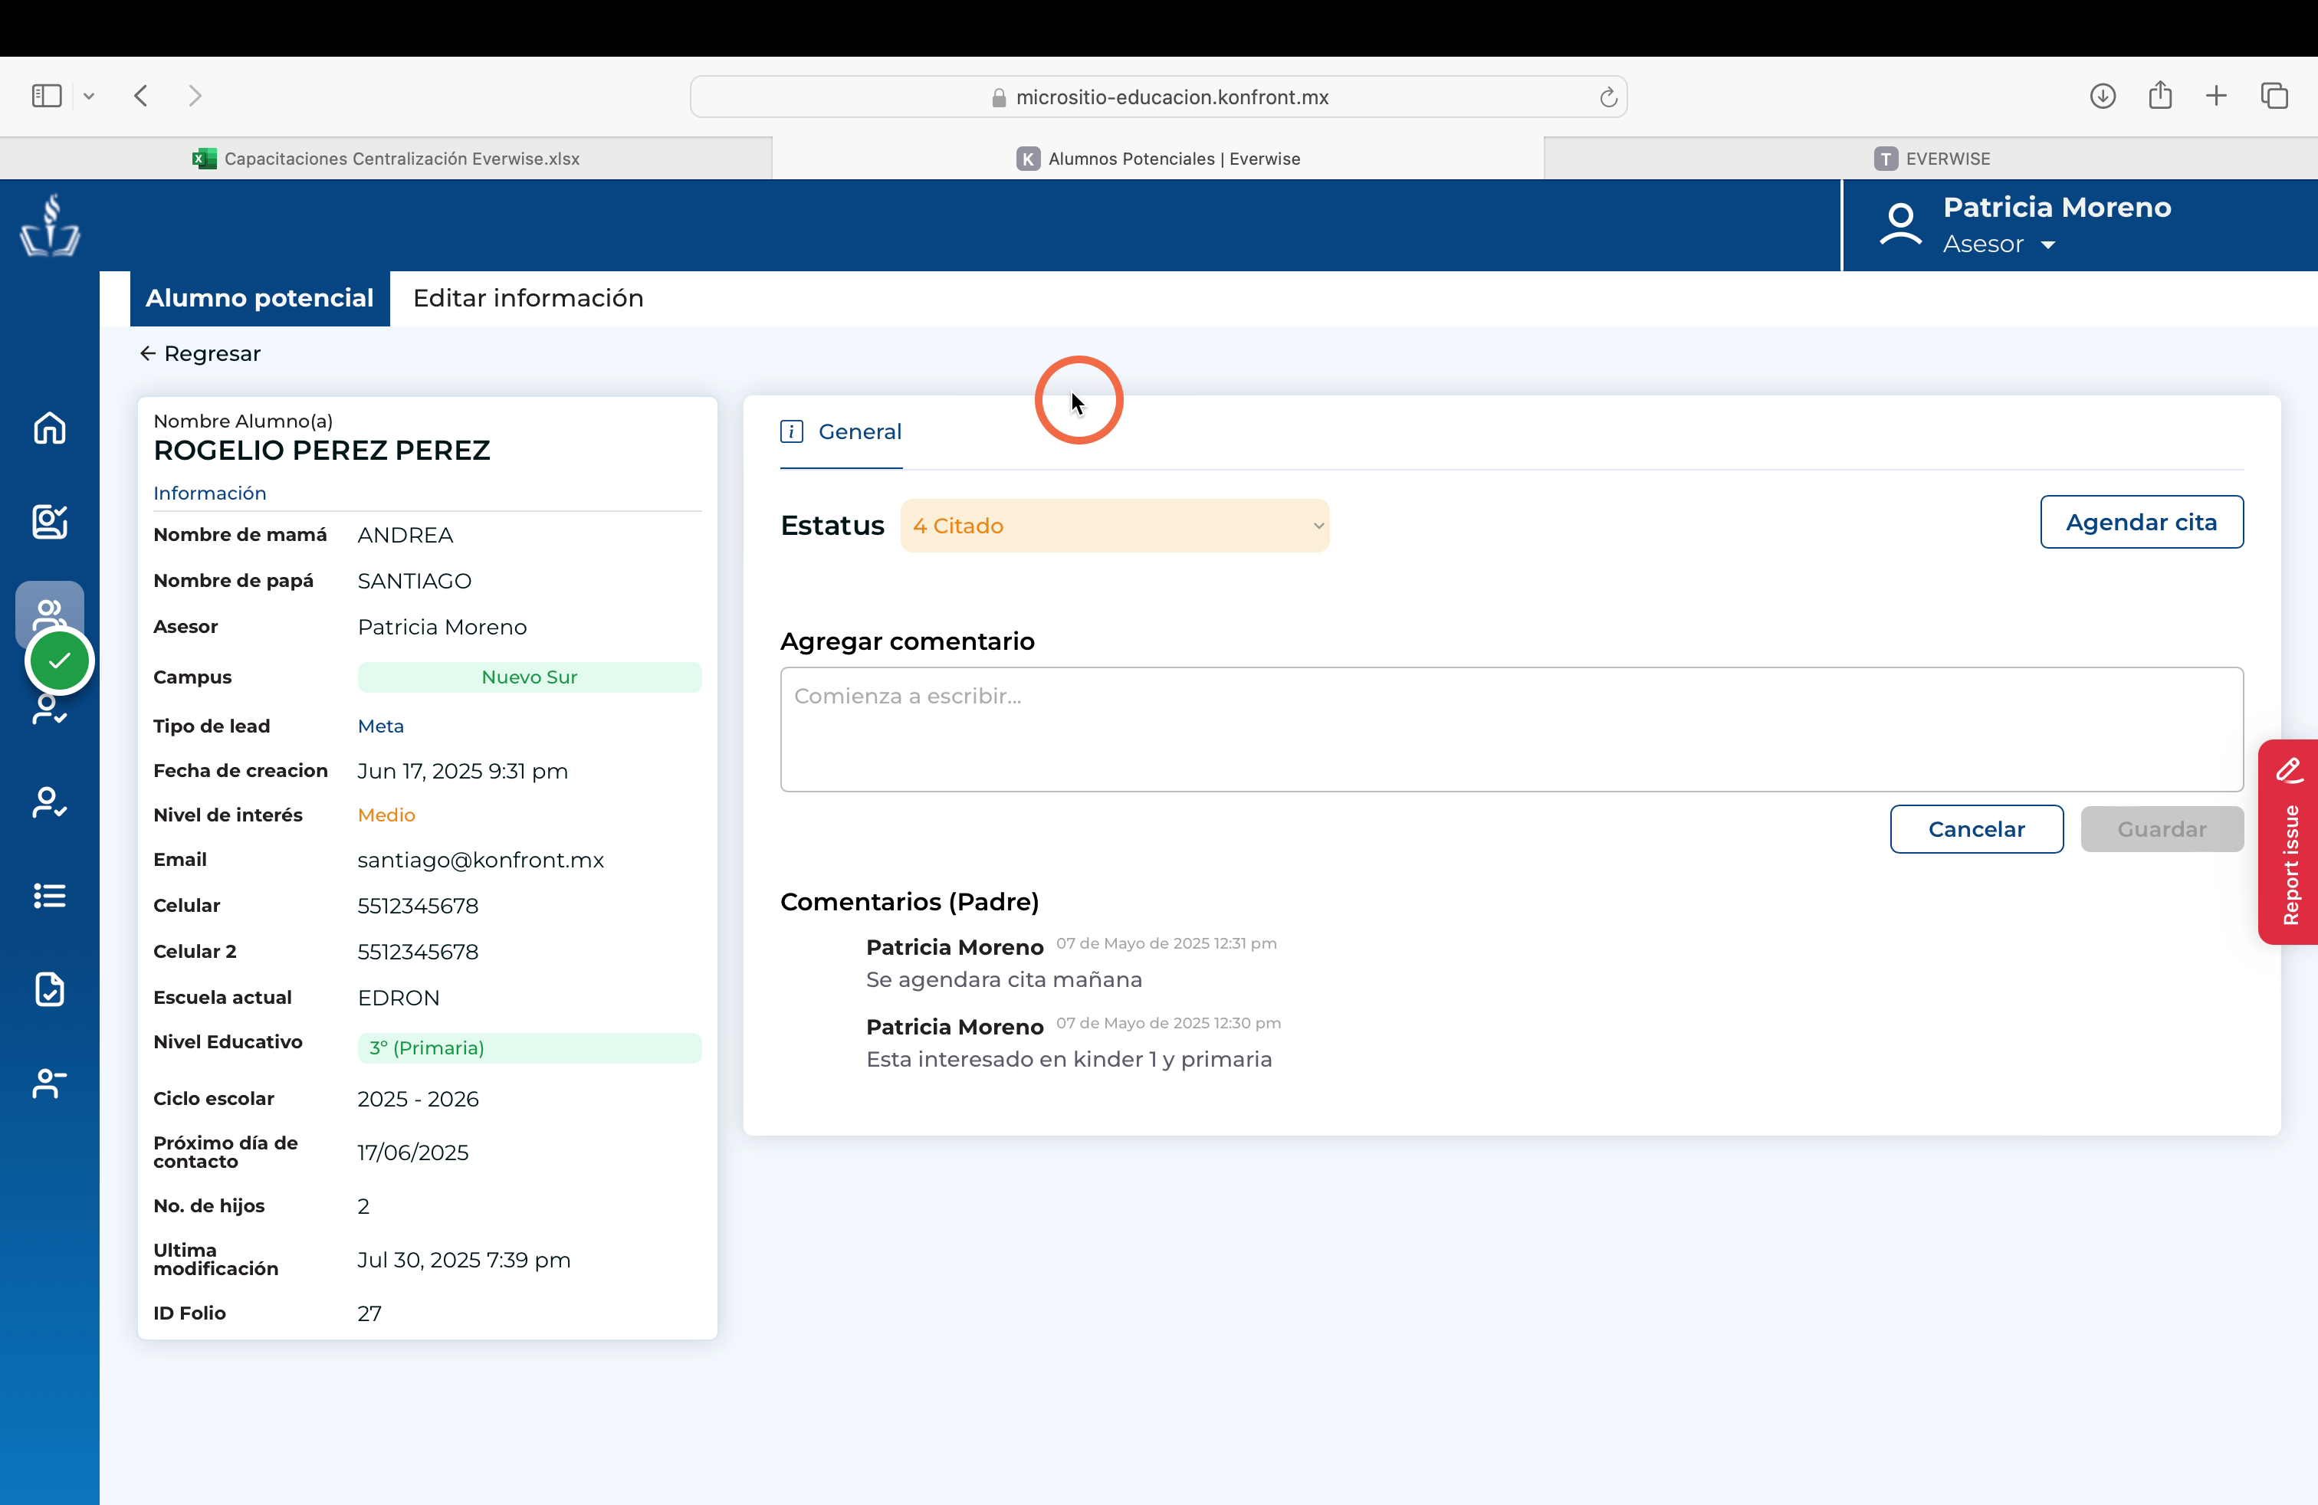The width and height of the screenshot is (2318, 1505).
Task: Click the Meta lead type link
Action: (x=381, y=726)
